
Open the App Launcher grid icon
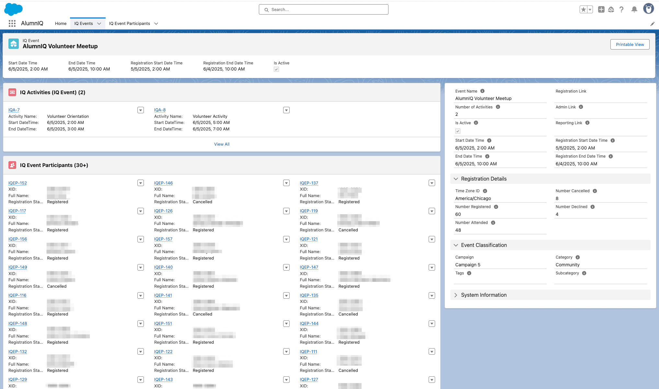[x=12, y=23]
